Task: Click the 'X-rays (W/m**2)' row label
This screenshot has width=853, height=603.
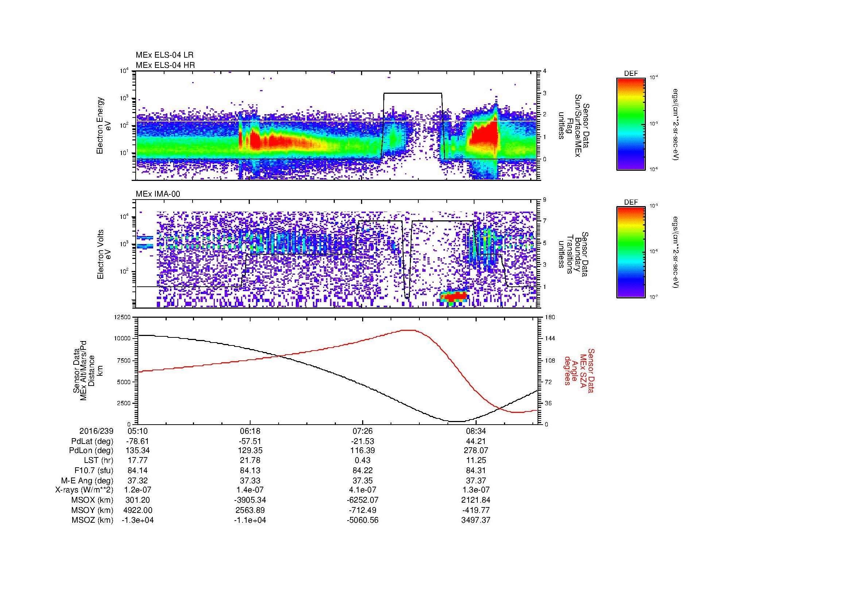Action: [x=84, y=490]
